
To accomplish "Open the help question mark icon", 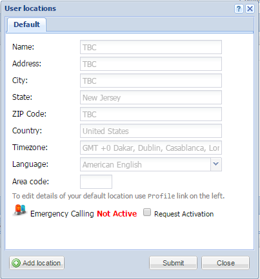I will 239,9.
